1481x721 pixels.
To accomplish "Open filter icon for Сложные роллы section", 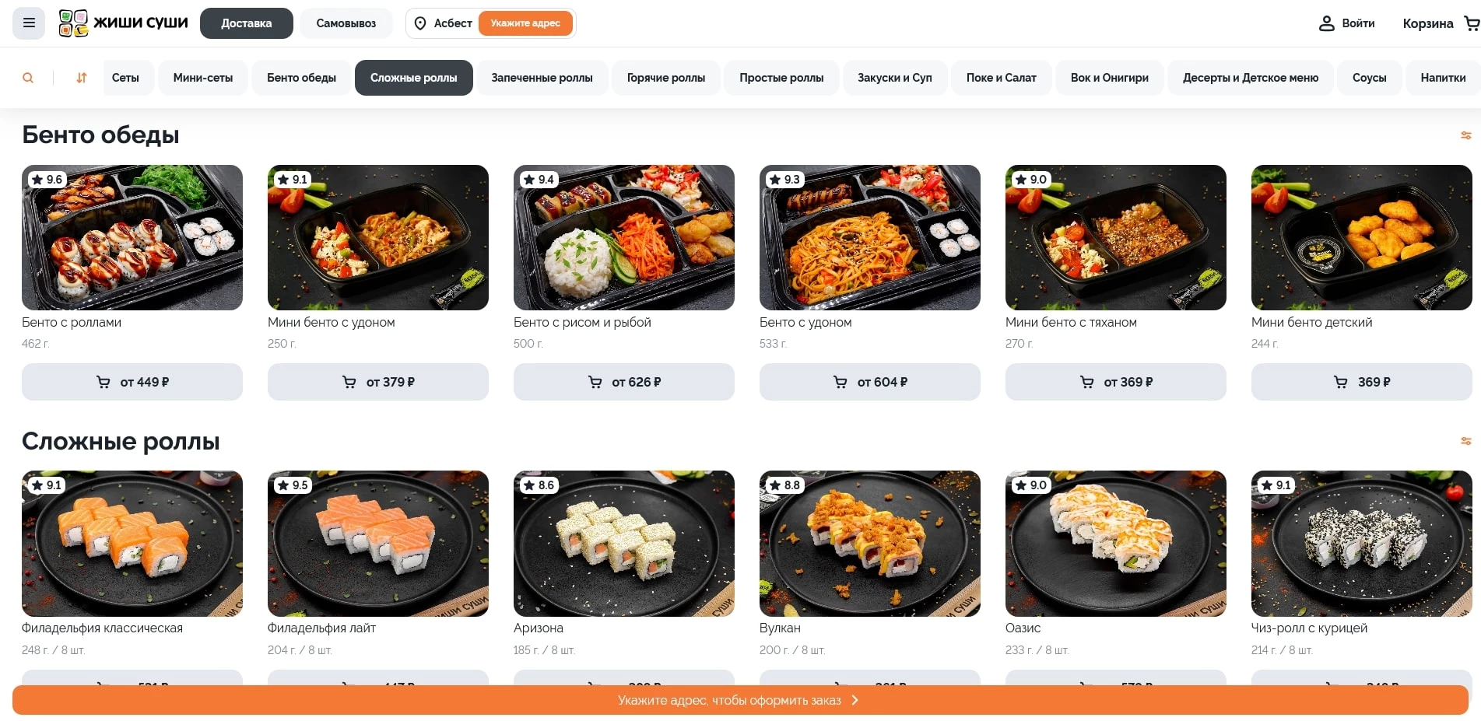I will 1465,441.
